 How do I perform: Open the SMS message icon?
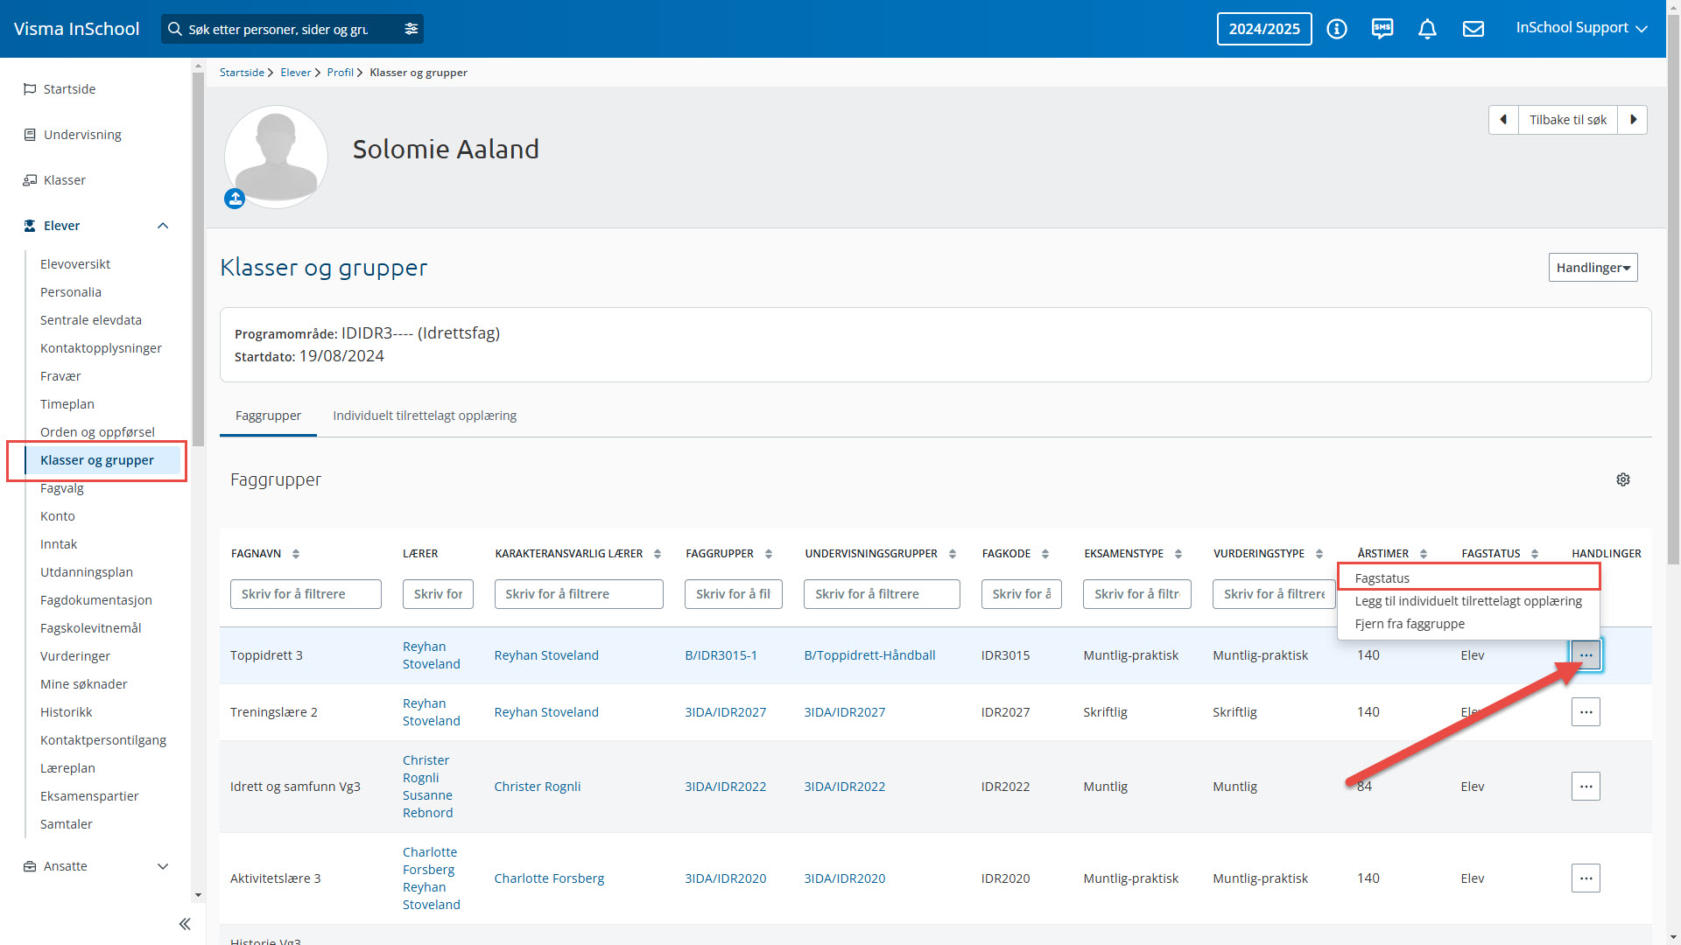1382,29
